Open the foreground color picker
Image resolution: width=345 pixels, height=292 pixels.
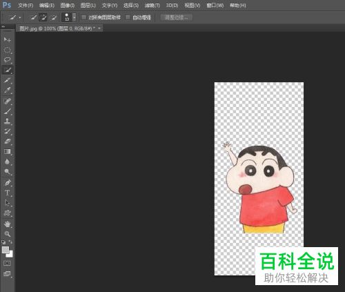pyautogui.click(x=6, y=250)
